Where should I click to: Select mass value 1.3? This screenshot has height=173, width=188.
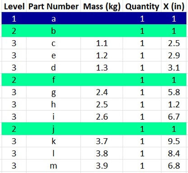pyautogui.click(x=102, y=67)
